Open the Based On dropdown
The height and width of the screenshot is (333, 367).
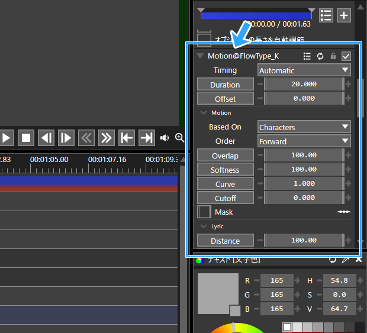(304, 127)
